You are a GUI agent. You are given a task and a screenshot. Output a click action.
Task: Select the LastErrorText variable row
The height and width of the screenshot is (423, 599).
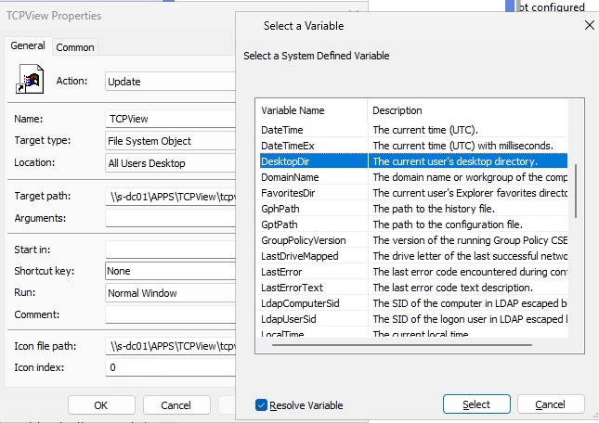(x=411, y=288)
